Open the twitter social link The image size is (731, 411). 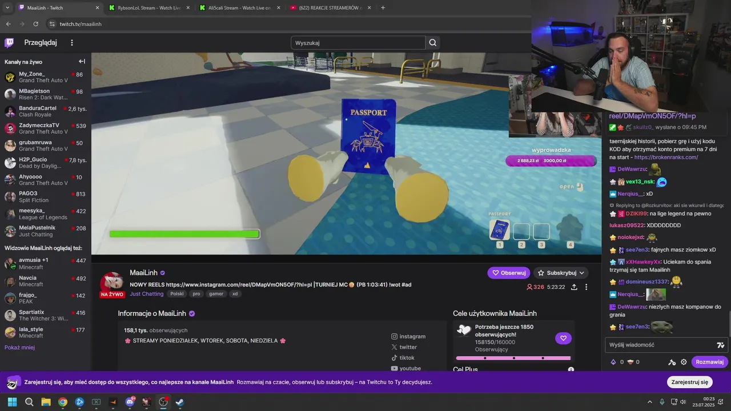coord(404,347)
